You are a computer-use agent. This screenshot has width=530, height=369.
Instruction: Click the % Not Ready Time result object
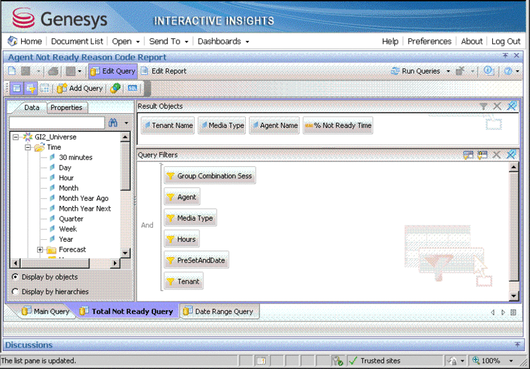(338, 125)
